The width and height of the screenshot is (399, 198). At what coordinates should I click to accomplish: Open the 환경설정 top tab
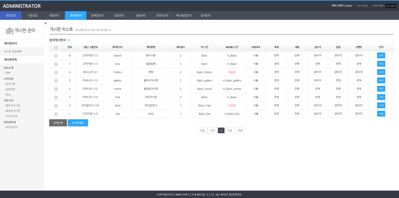point(11,16)
